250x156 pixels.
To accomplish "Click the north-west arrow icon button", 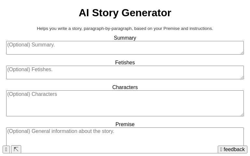I will point(16,149).
